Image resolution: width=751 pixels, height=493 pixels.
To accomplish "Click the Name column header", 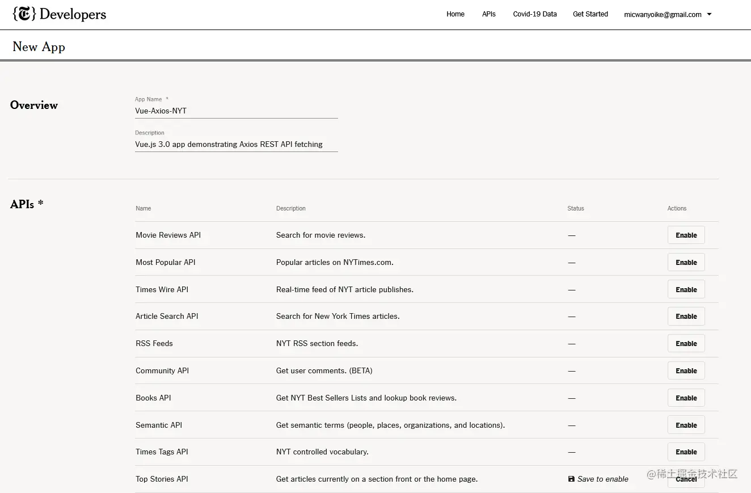I will point(143,208).
